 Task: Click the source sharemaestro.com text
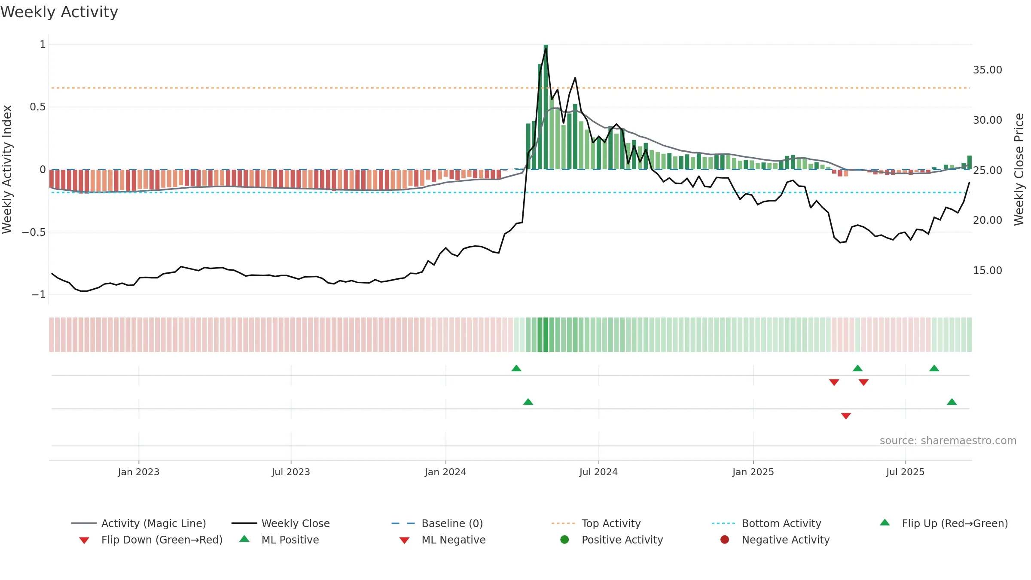click(948, 441)
